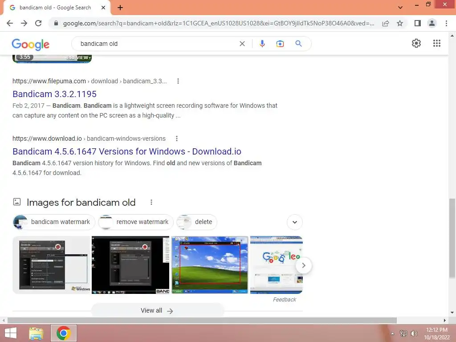
Task: Open the Windows Start menu
Action: [11, 333]
